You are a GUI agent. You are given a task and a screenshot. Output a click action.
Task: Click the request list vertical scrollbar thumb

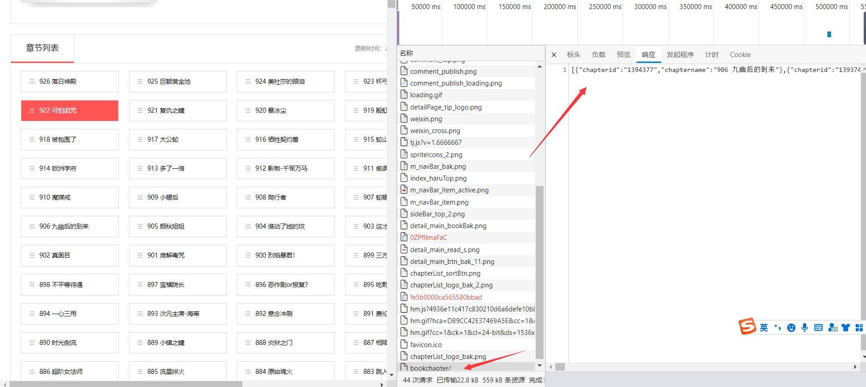(x=539, y=272)
